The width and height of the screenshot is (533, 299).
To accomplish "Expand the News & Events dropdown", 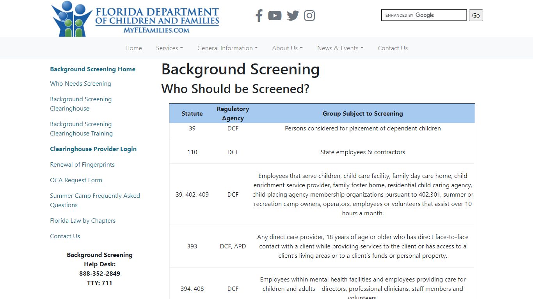I will tap(340, 48).
